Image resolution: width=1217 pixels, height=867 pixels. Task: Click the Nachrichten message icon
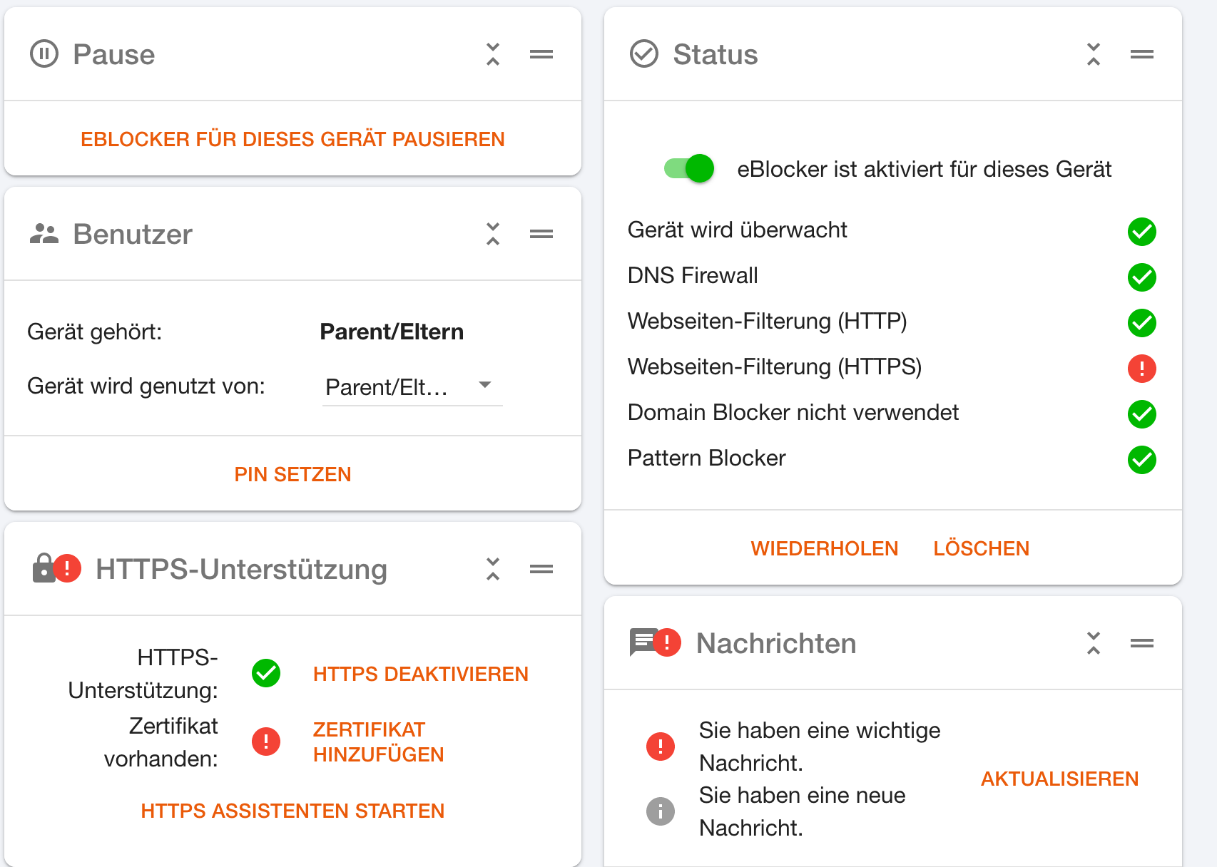point(643,642)
